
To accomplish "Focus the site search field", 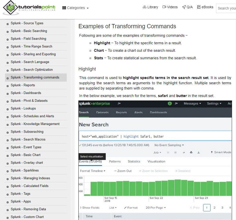I will (226, 8).
